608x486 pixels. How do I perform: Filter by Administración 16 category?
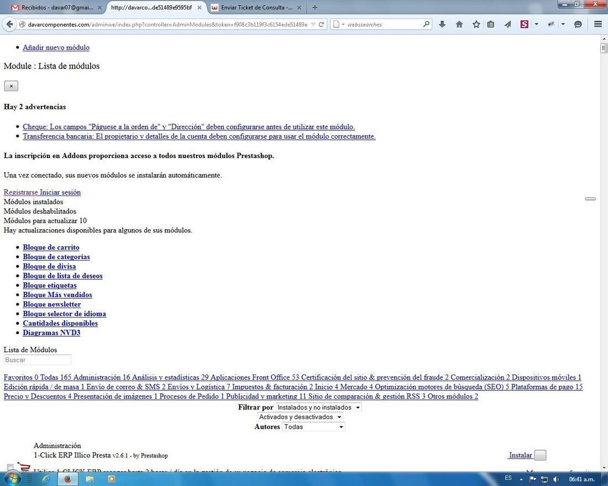point(102,378)
